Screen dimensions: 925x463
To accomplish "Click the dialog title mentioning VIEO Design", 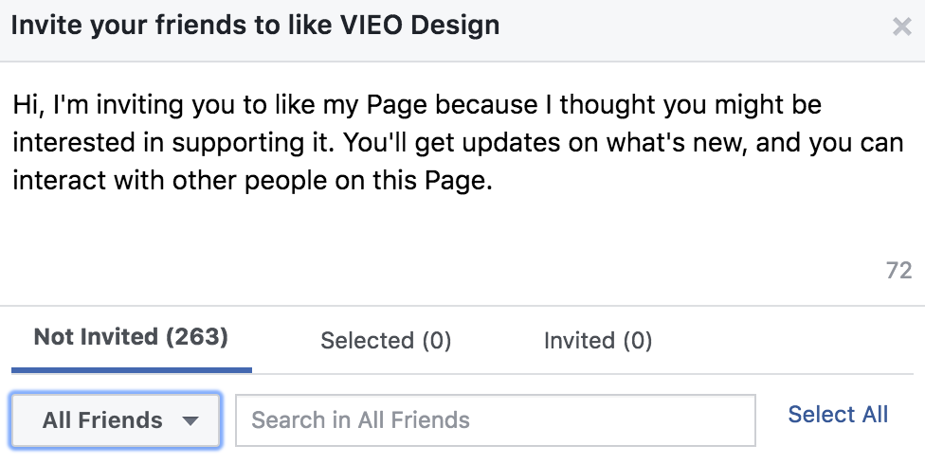I will [x=256, y=26].
